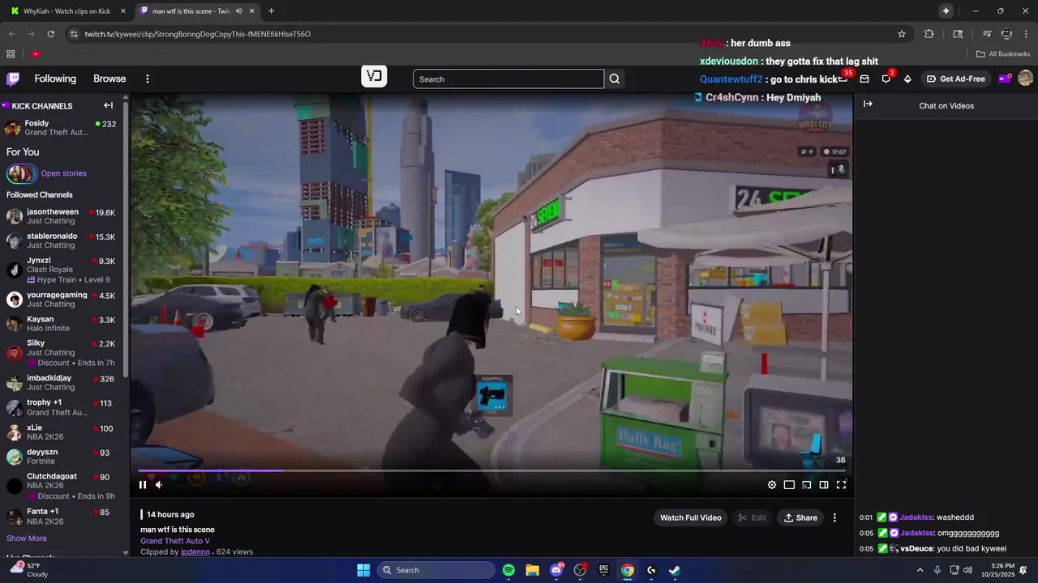1038x583 pixels.
Task: Open whispers icon with 2 badge
Action: (886, 79)
